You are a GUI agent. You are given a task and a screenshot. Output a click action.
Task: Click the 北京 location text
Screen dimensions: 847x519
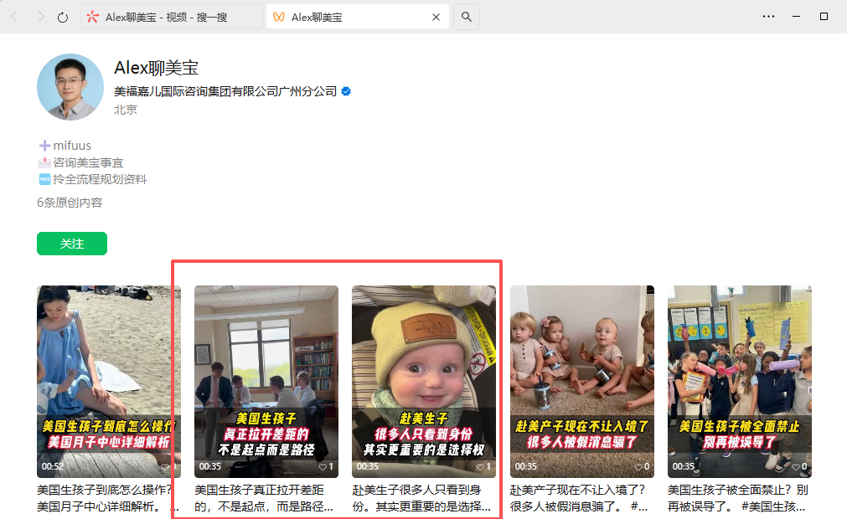coord(126,110)
